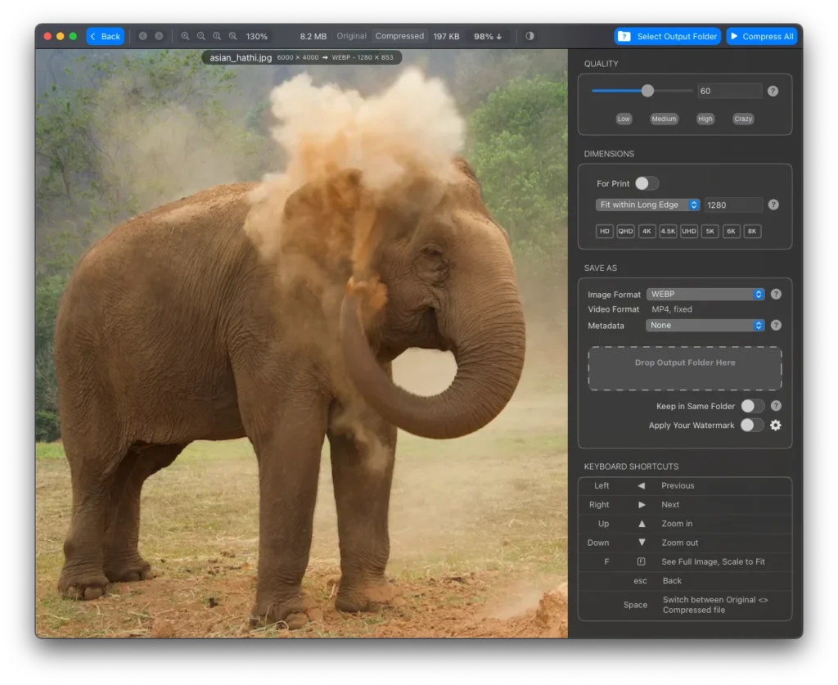Select HD dimension preset
The height and width of the screenshot is (685, 838).
(605, 232)
